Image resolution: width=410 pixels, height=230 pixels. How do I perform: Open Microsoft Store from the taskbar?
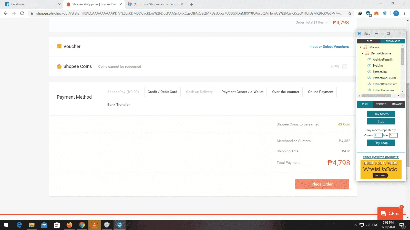57,225
